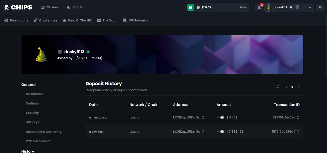Open the currency USD dropdown
Viewport: 327px width, 153px height.
pyautogui.click(x=242, y=7)
